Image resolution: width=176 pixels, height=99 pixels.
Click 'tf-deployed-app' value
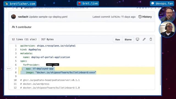pos(43,68)
